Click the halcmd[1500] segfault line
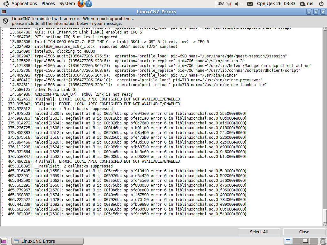The width and height of the screenshot is (327, 245). (x=124, y=113)
